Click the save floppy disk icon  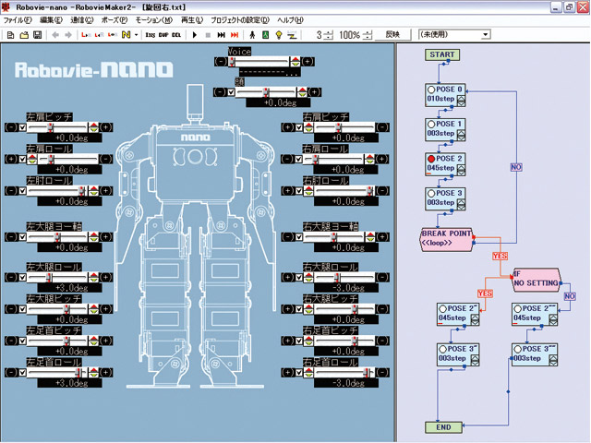tap(37, 34)
